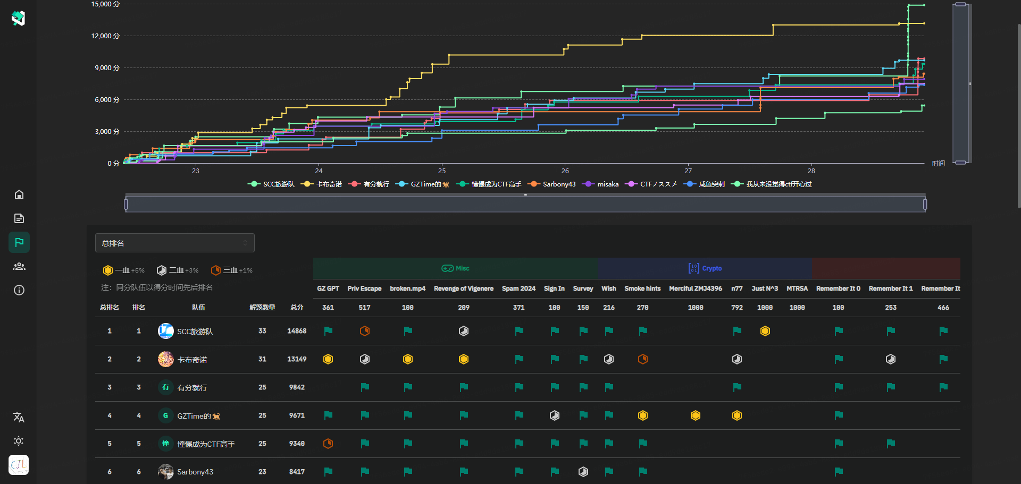Open 卡布奇诺 team row
This screenshot has height=484, width=1021.
tap(528, 359)
